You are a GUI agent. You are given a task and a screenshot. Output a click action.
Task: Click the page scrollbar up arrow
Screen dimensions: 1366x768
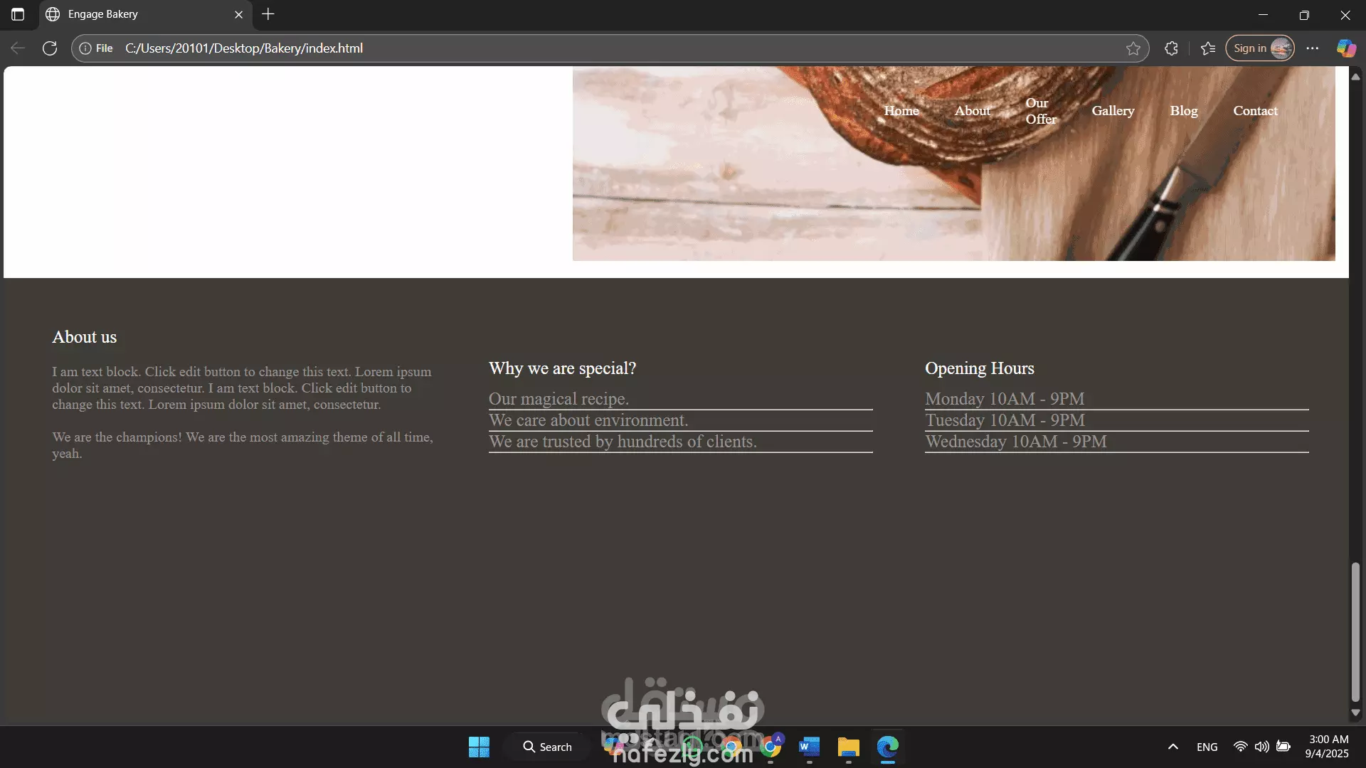pos(1355,76)
